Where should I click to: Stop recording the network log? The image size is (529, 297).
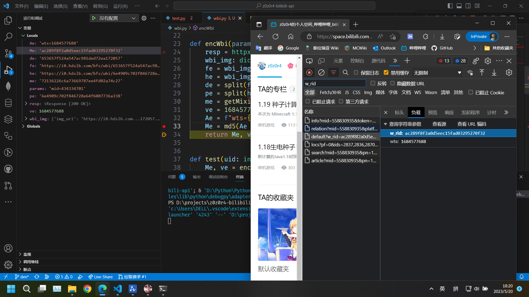(309, 72)
